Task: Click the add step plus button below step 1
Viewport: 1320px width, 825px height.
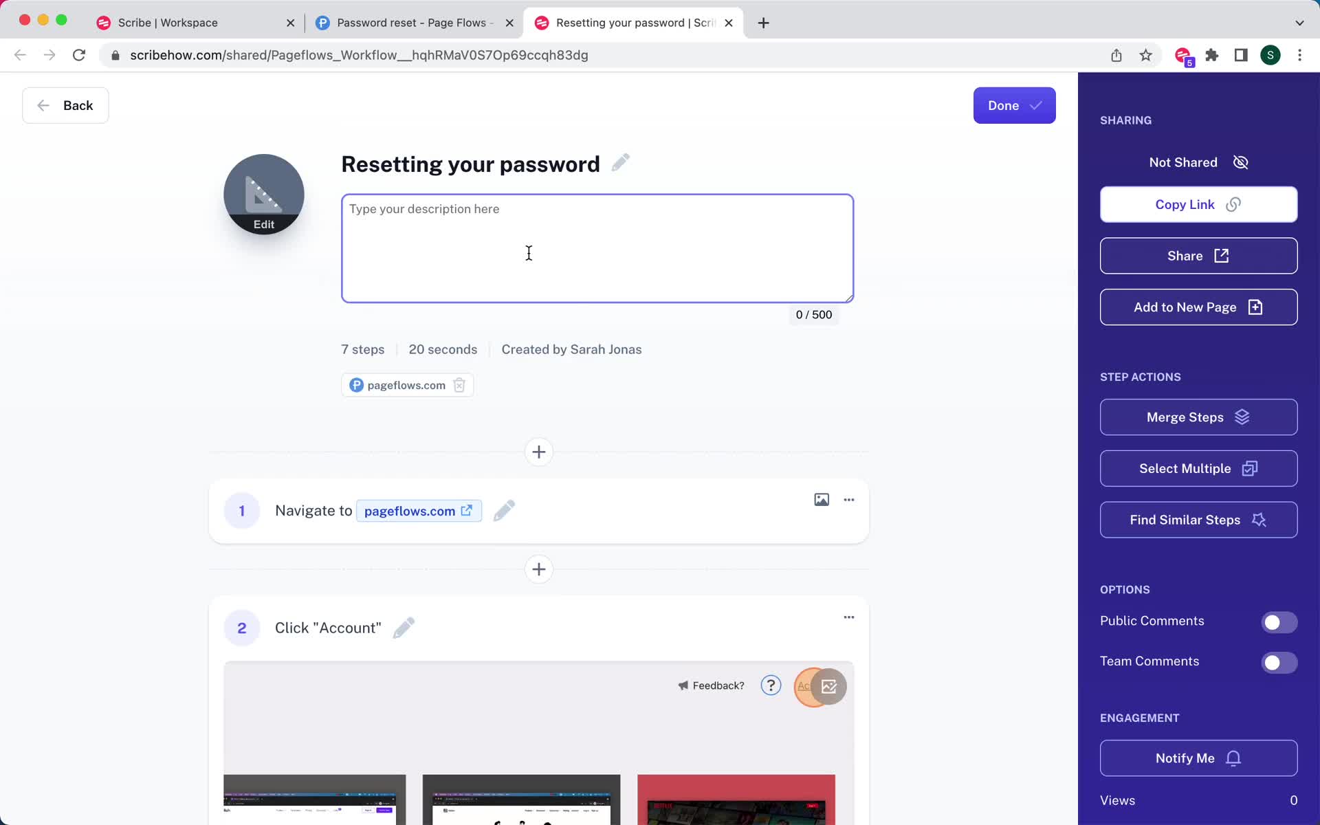Action: (x=538, y=569)
